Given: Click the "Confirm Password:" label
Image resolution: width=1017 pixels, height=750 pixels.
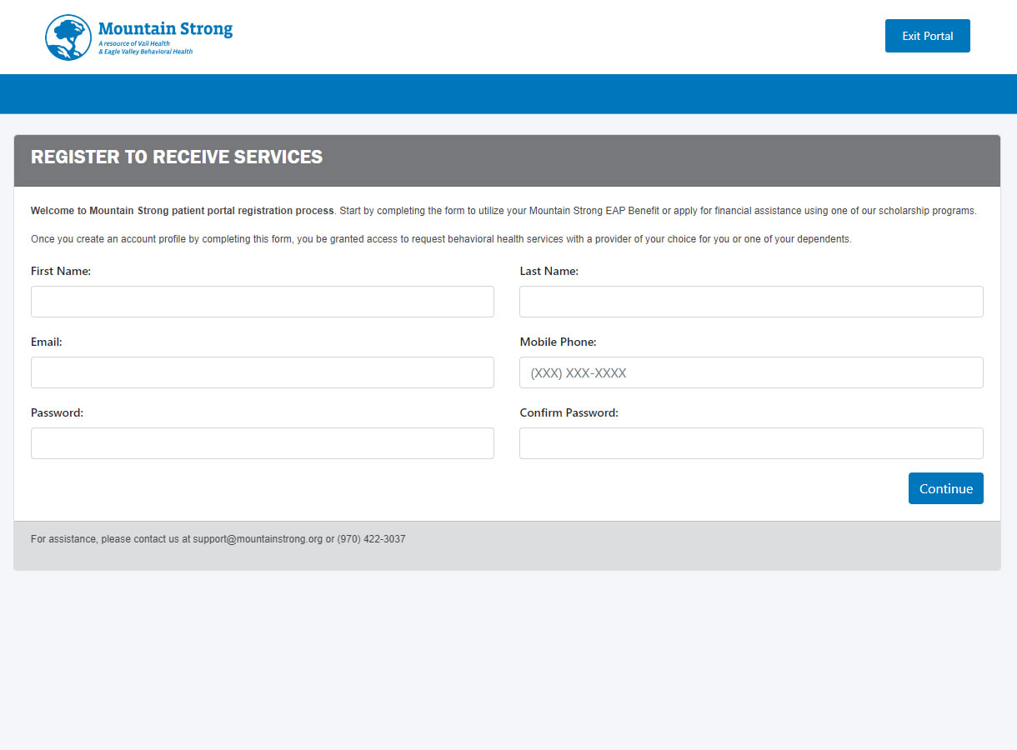Looking at the screenshot, I should point(569,412).
